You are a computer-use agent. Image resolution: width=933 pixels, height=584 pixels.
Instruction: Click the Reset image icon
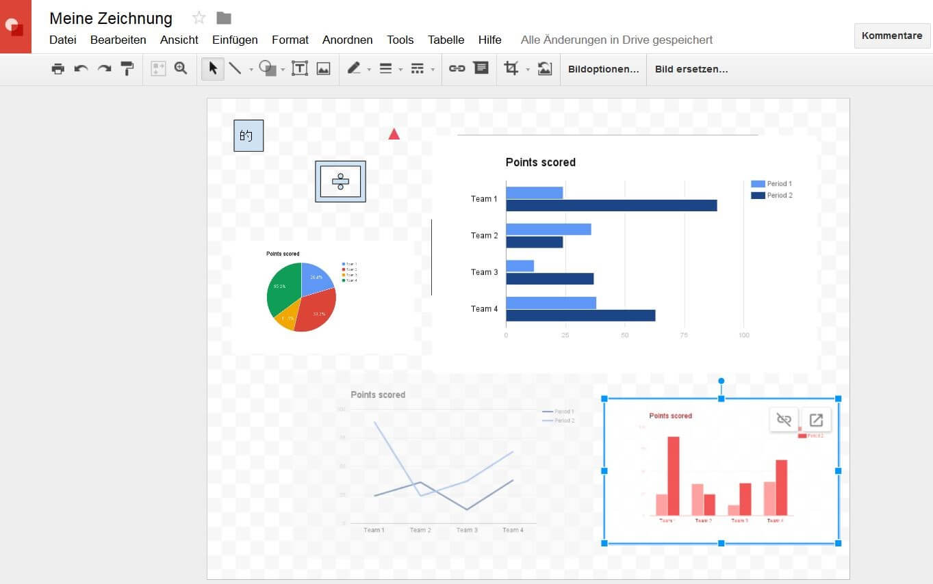click(x=545, y=68)
